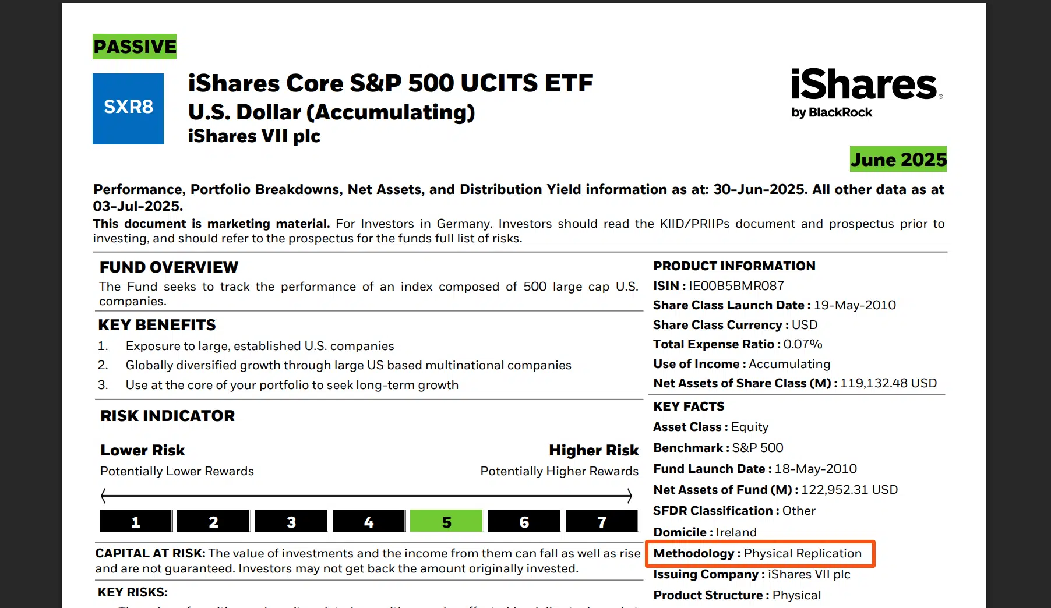Click the green June 2025 date label
The height and width of the screenshot is (608, 1051).
[x=898, y=159]
